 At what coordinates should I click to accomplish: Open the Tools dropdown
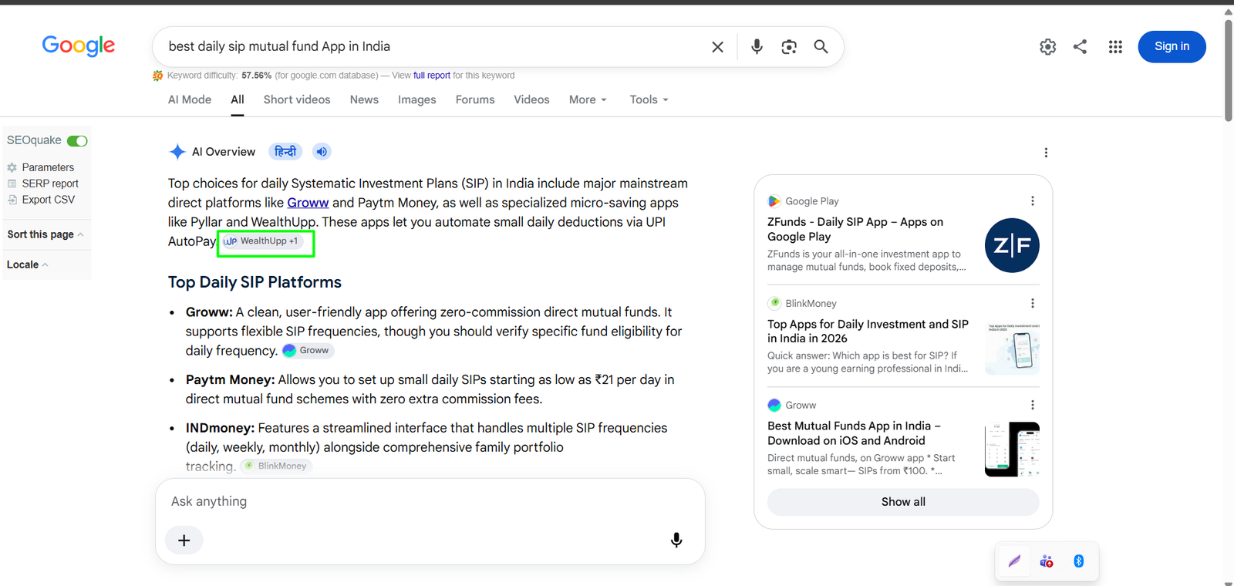click(x=649, y=100)
